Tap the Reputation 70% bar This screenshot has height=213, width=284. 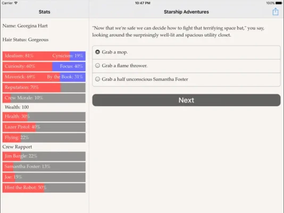coord(44,87)
